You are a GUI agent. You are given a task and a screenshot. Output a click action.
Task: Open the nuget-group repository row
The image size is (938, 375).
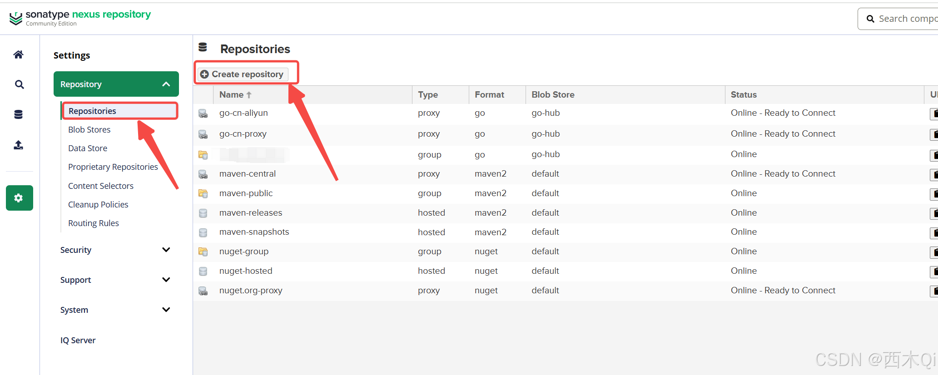566,252
